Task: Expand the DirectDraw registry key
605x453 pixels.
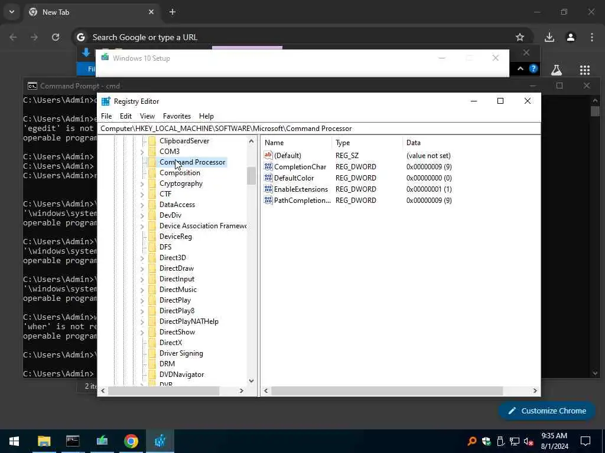Action: click(x=142, y=268)
